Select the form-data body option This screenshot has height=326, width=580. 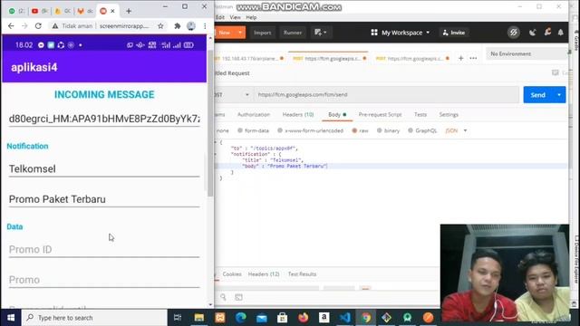pyautogui.click(x=254, y=130)
